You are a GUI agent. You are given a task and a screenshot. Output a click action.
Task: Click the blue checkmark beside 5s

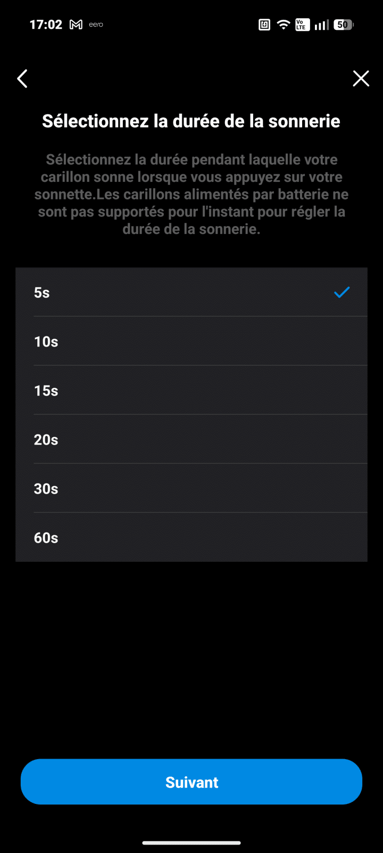(342, 292)
